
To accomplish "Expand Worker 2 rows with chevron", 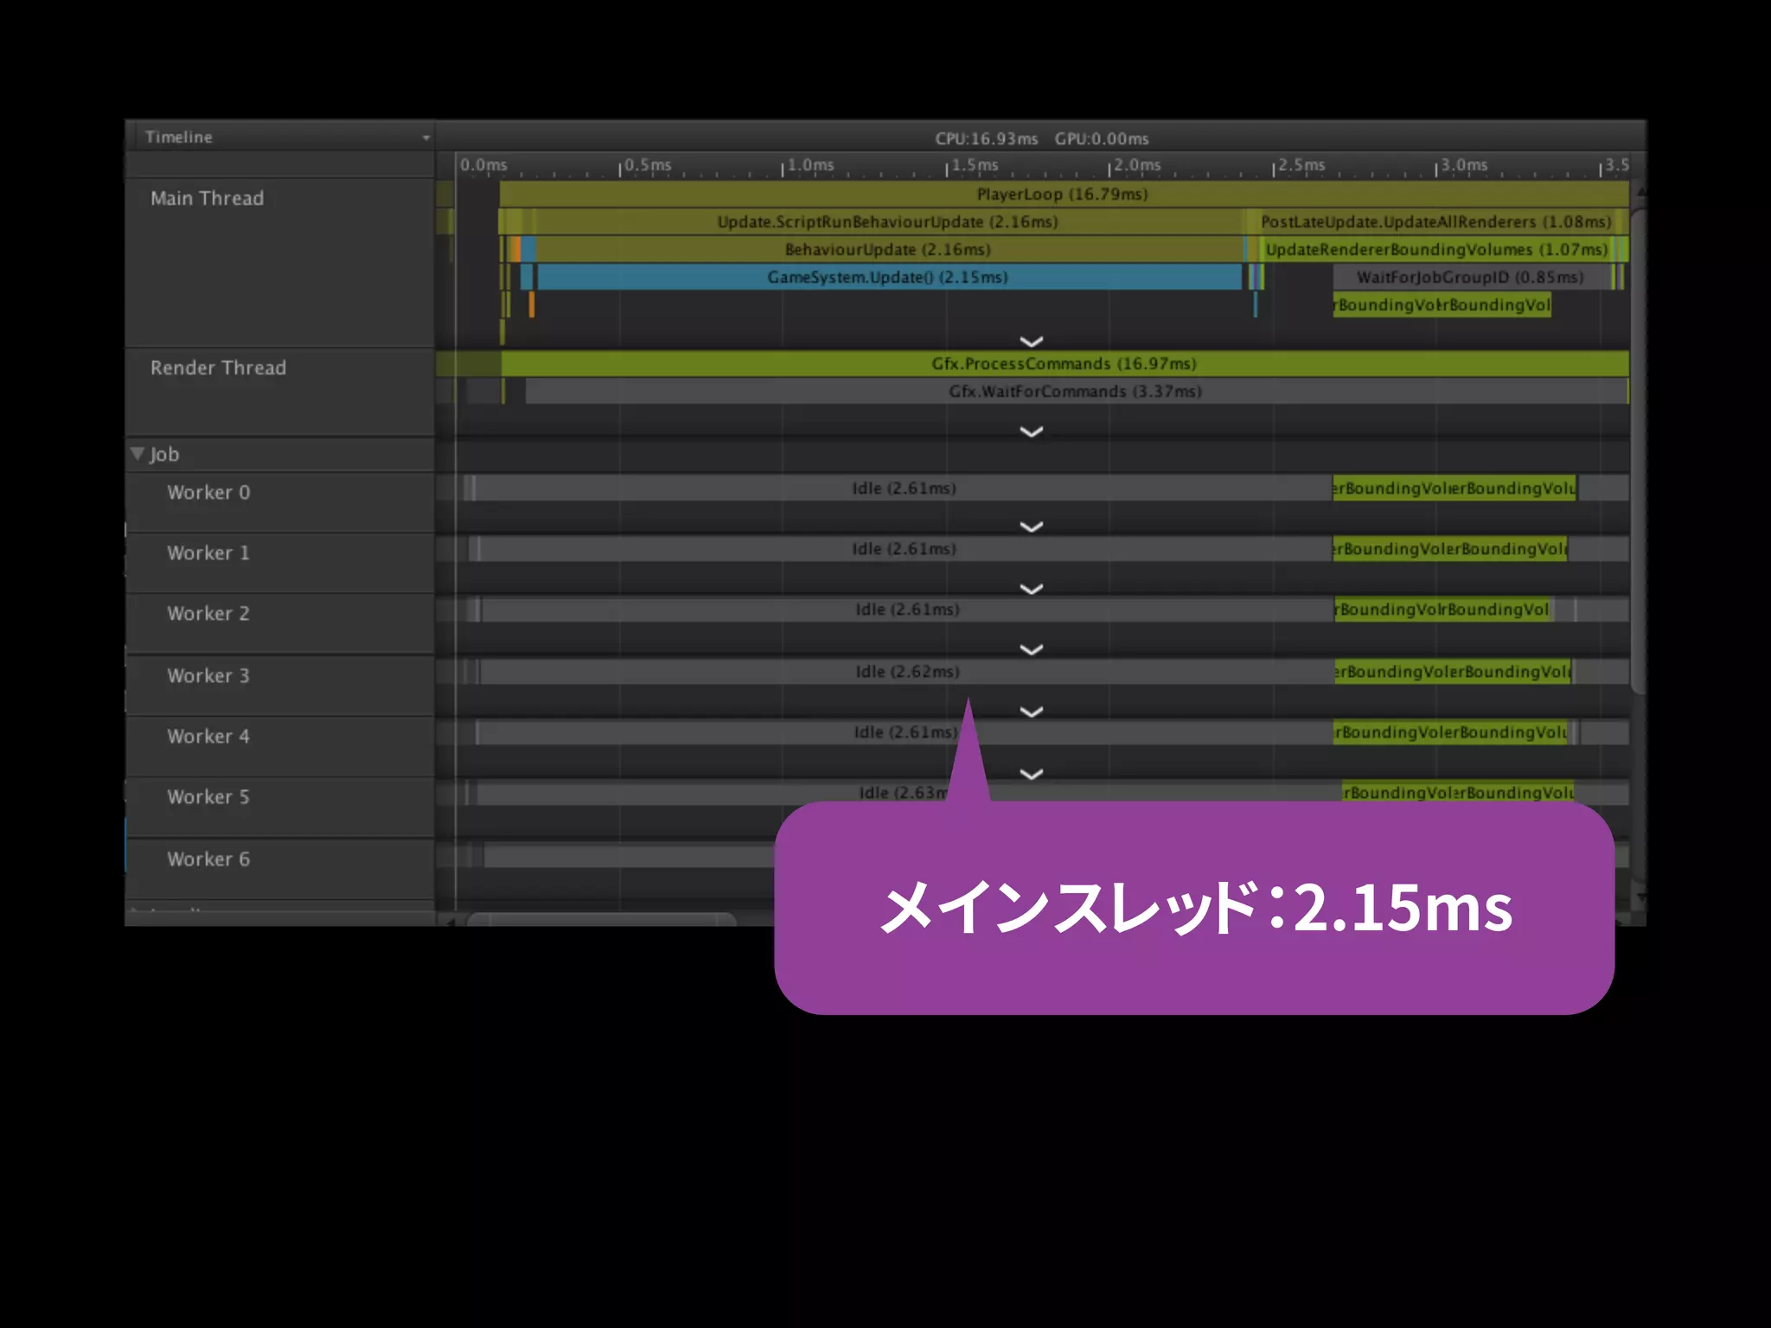I will click(x=1032, y=649).
